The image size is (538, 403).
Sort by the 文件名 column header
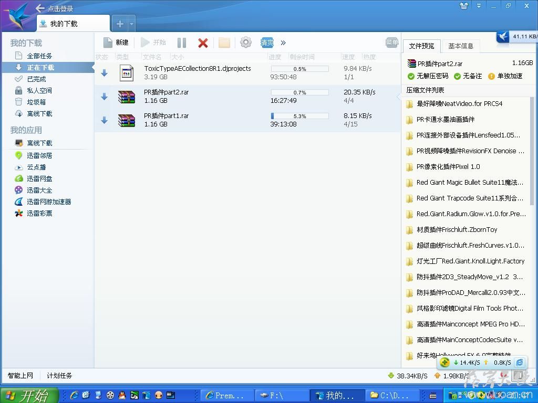pyautogui.click(x=152, y=57)
